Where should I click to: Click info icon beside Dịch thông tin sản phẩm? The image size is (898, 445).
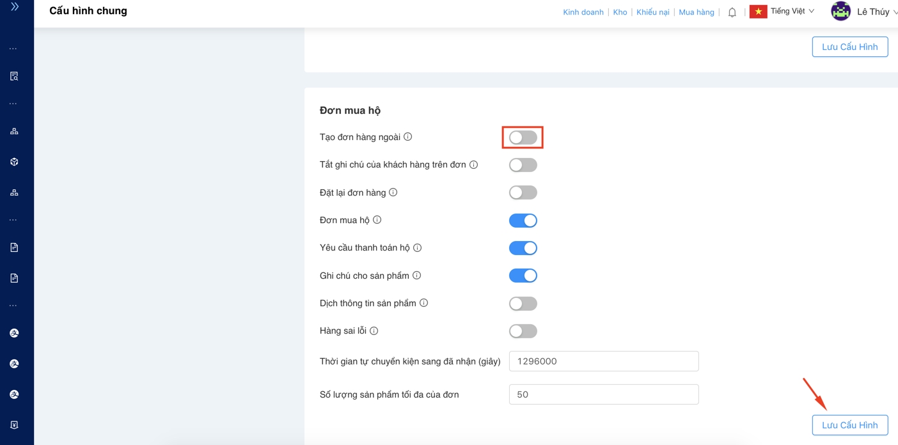tap(423, 303)
